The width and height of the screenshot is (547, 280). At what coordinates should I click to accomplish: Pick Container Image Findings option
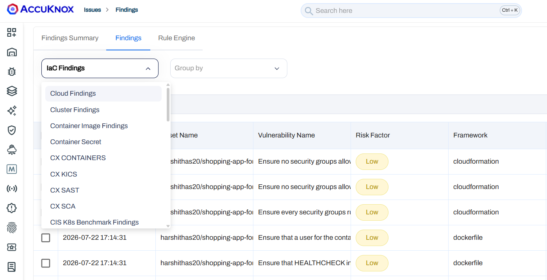(x=103, y=126)
